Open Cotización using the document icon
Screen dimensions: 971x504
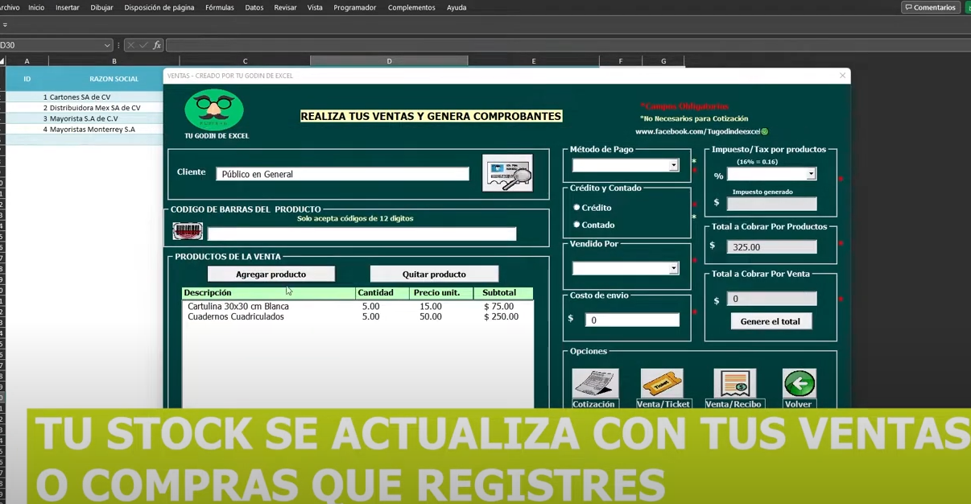click(593, 385)
